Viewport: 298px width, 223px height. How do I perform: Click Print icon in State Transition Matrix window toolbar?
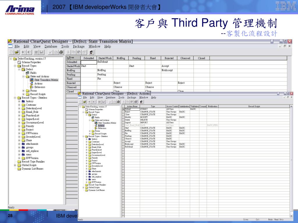point(61,52)
